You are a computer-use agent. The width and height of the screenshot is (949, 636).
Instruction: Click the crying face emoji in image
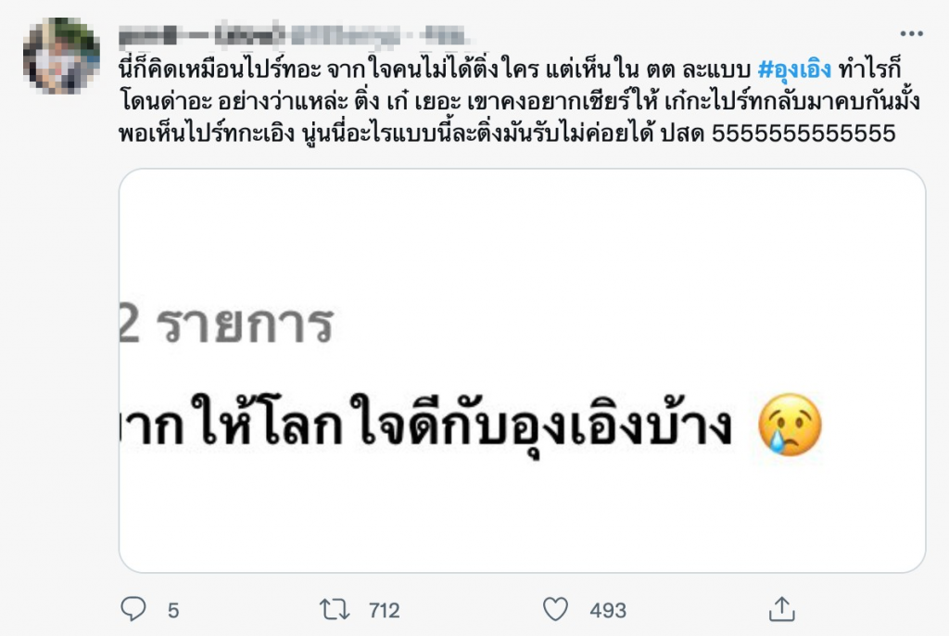point(790,424)
